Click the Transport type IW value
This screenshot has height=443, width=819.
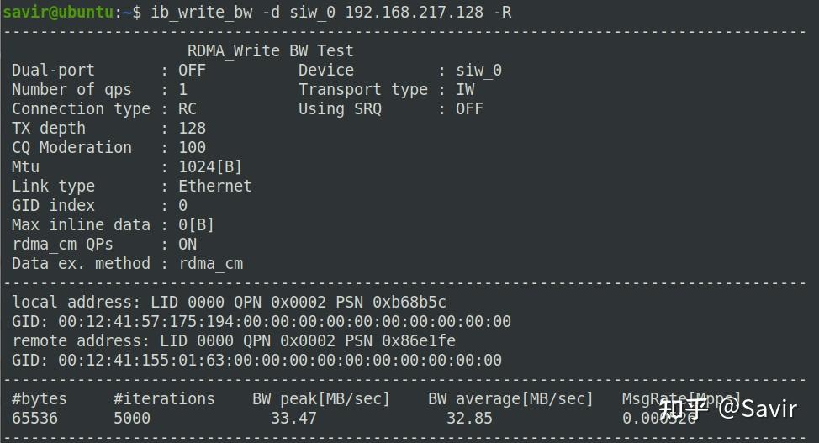point(465,89)
